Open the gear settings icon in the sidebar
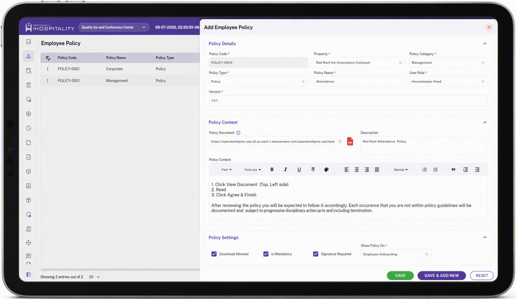 pos(29,114)
